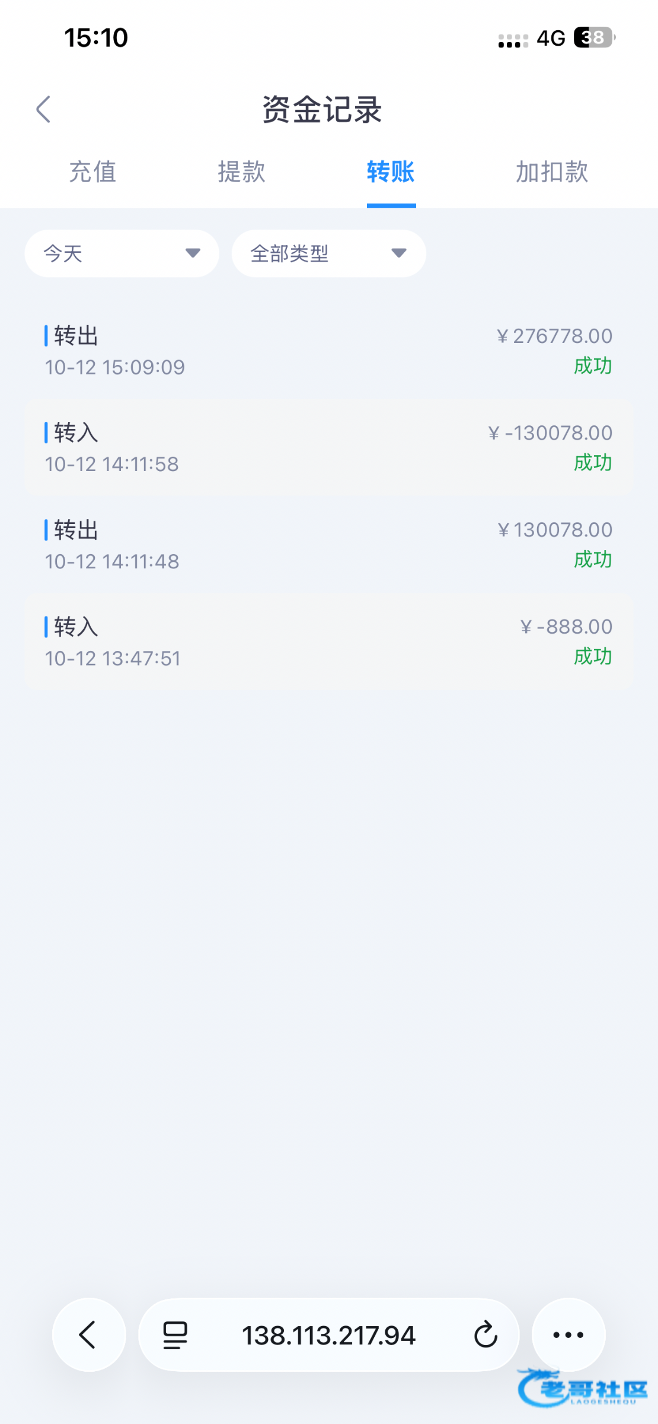
Task: Tap the signal strength indicator
Action: [x=513, y=40]
